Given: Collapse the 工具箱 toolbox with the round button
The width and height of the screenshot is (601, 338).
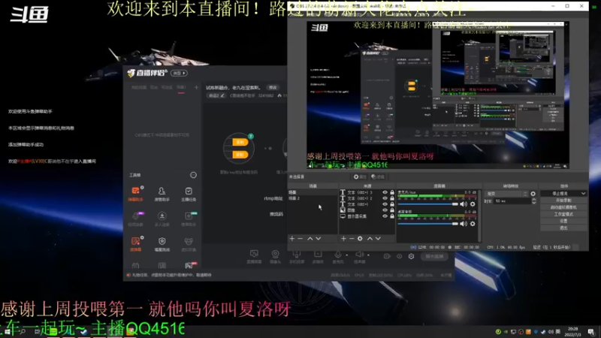Looking at the screenshot, I should pyautogui.click(x=193, y=175).
